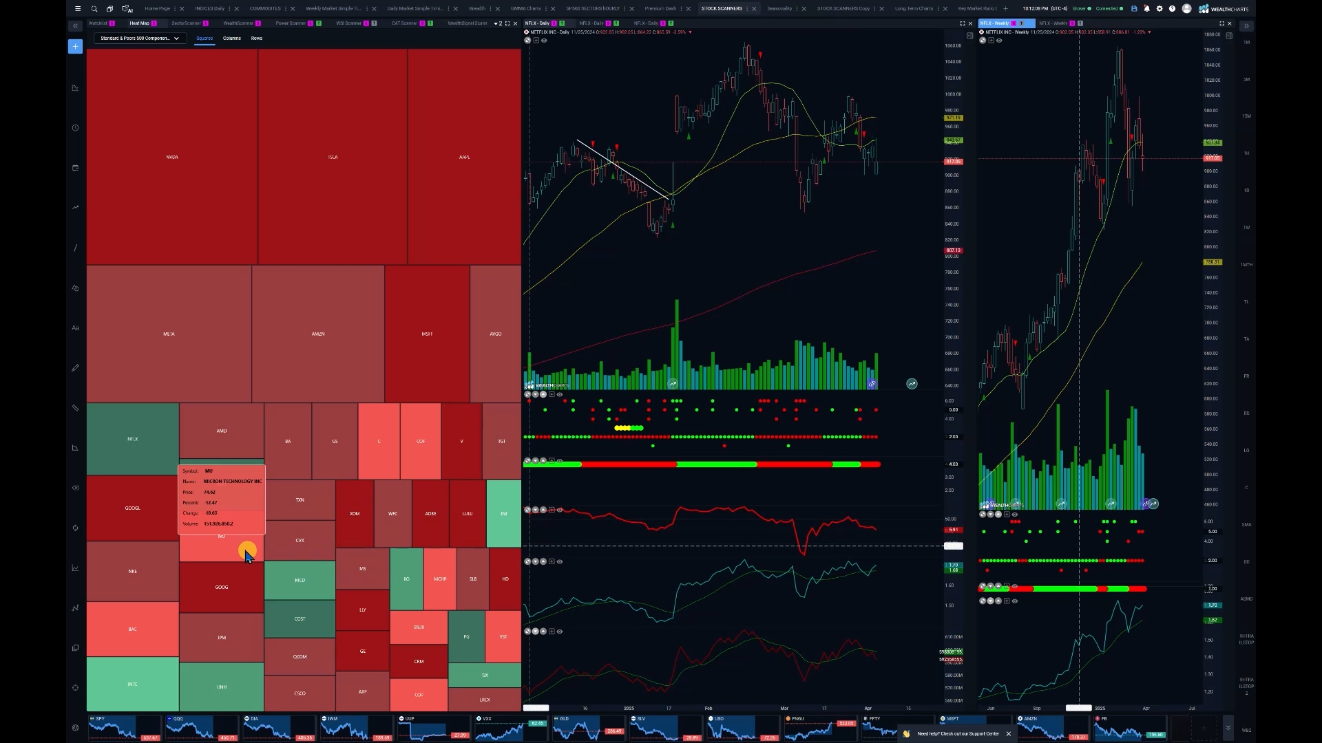Toggle visibility of red oscillator indicator pane
This screenshot has width=1322, height=743.
tap(560, 510)
